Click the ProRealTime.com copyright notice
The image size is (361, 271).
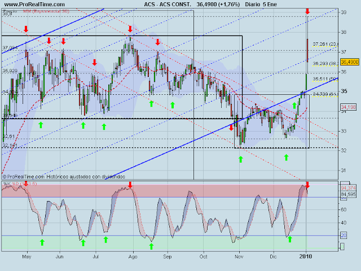point(64,177)
